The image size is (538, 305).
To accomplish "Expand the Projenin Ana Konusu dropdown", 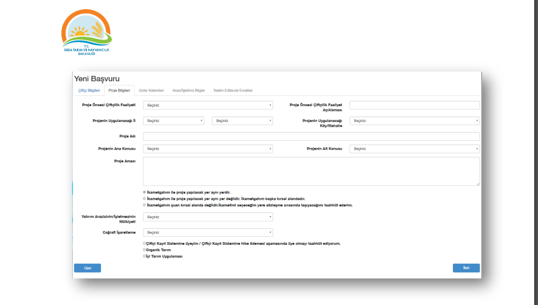I will point(208,148).
